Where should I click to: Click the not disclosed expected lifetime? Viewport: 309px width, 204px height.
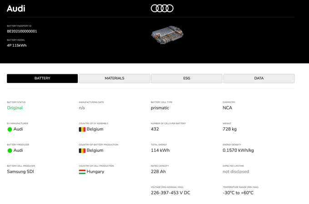coord(236,171)
